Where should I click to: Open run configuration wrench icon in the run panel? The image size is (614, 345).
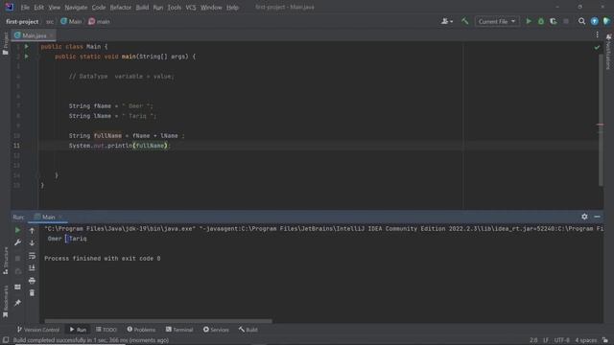coord(17,242)
